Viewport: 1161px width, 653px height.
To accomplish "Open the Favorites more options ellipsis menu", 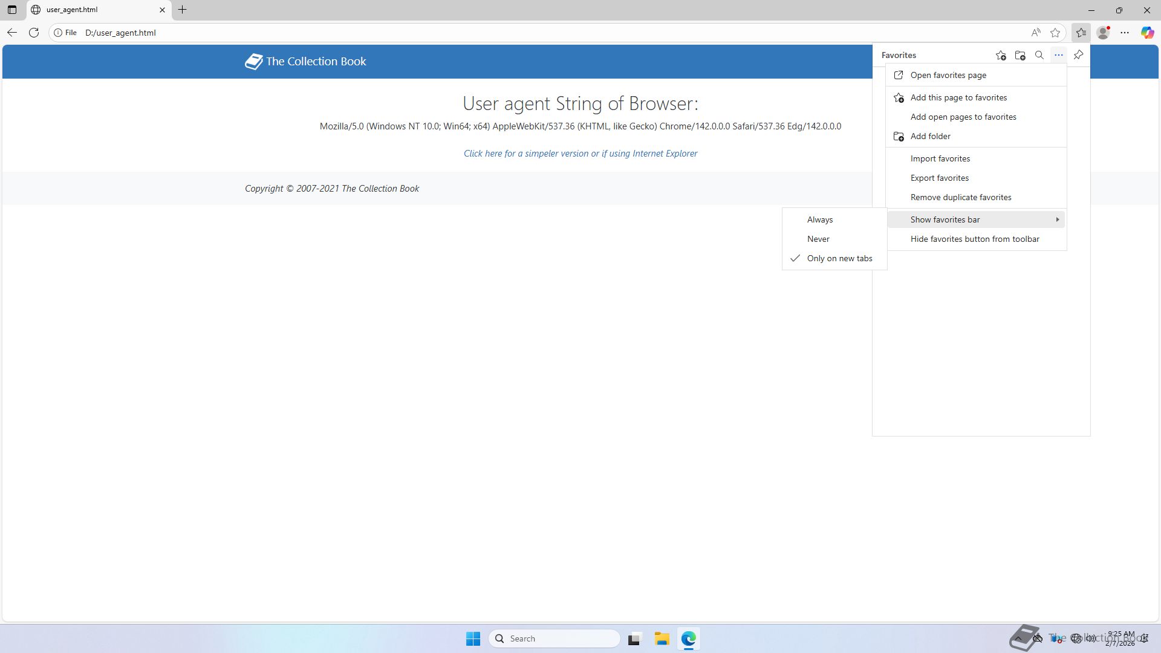I will (1058, 55).
